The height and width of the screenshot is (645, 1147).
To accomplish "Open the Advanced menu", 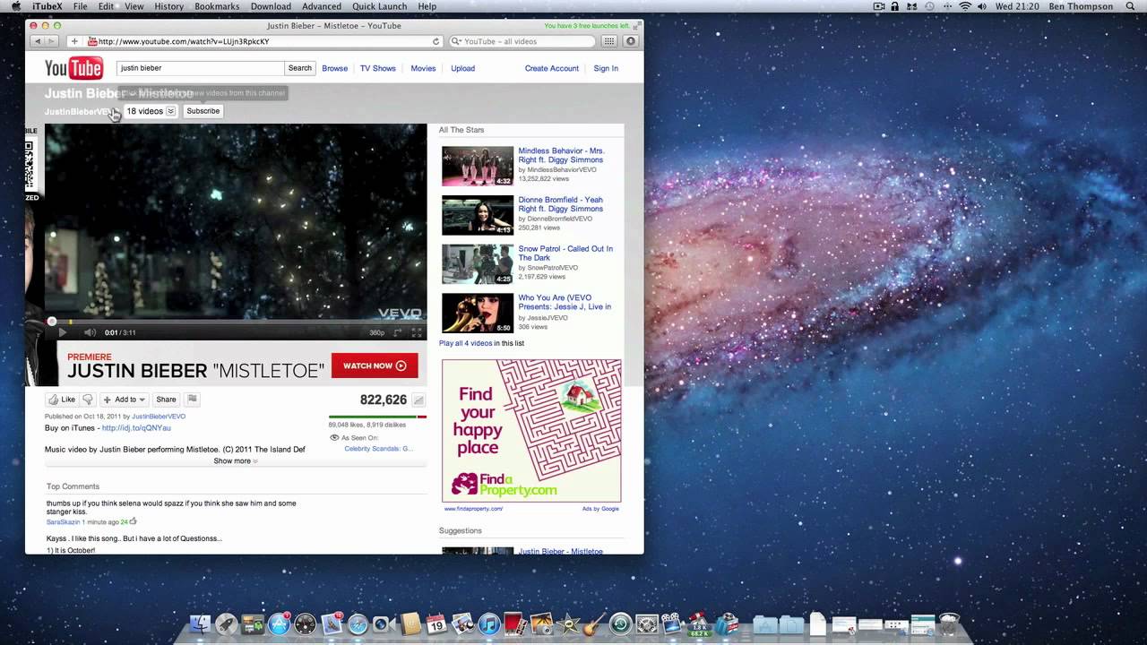I will [x=322, y=6].
